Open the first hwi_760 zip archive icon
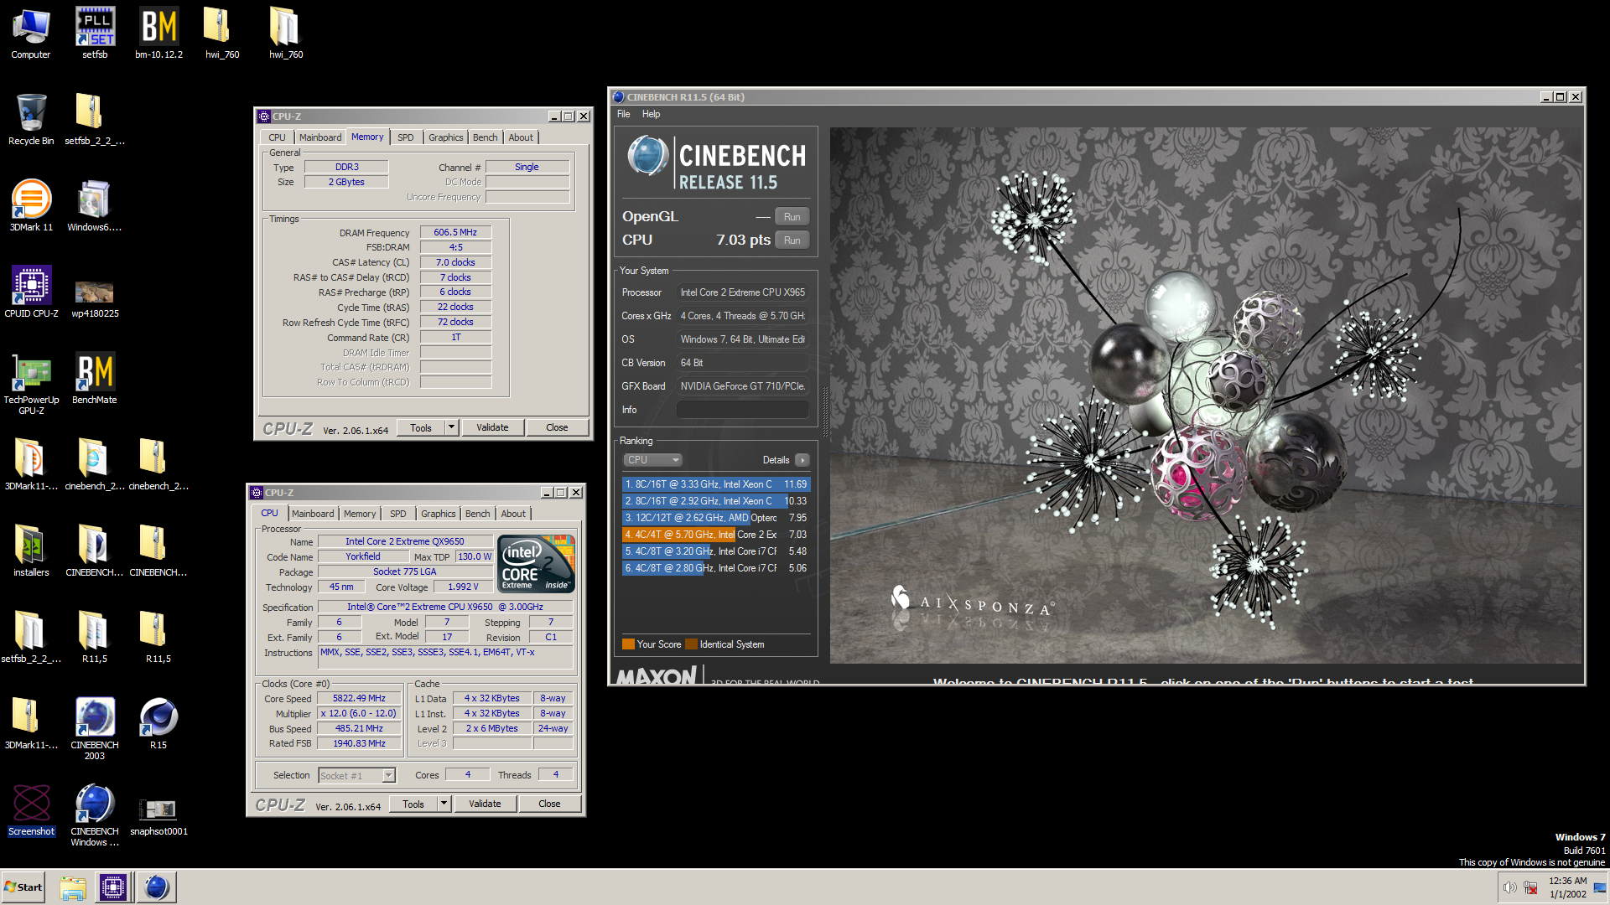This screenshot has width=1610, height=905. tap(222, 34)
